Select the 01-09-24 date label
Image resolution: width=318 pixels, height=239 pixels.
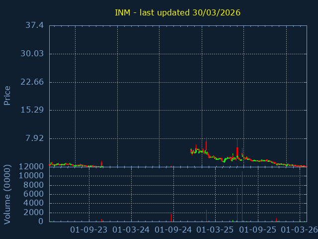tap(173, 230)
